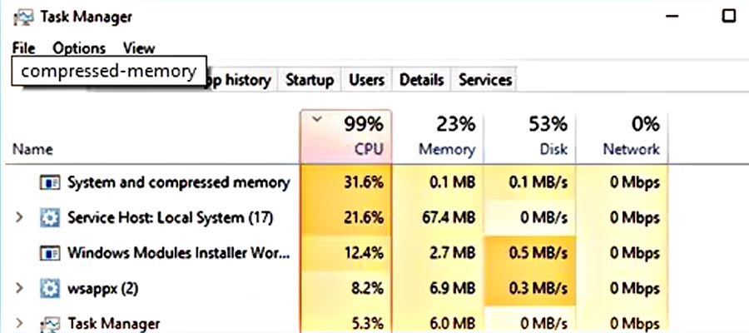Expand the wsappx process group
749x333 pixels.
click(20, 289)
